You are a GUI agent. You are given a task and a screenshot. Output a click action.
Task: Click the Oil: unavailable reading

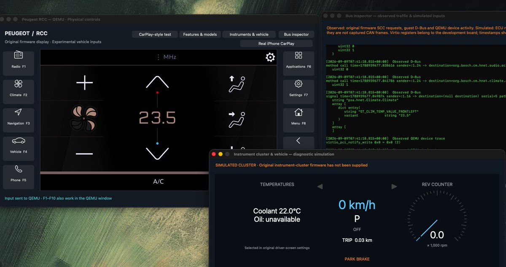click(277, 219)
